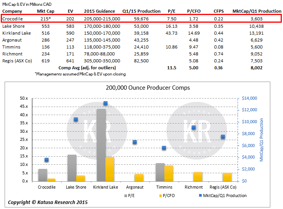This screenshot has width=283, height=209.
Task: Click the Crocodile company name cell
Action: pos(12,19)
